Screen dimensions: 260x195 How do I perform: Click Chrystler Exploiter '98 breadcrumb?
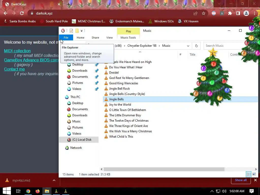coord(142,46)
